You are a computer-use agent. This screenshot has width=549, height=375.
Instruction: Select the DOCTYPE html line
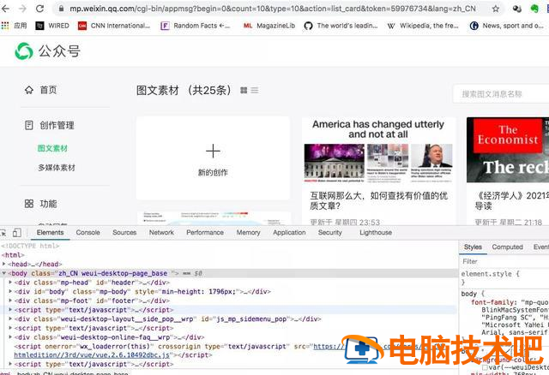[x=31, y=246]
